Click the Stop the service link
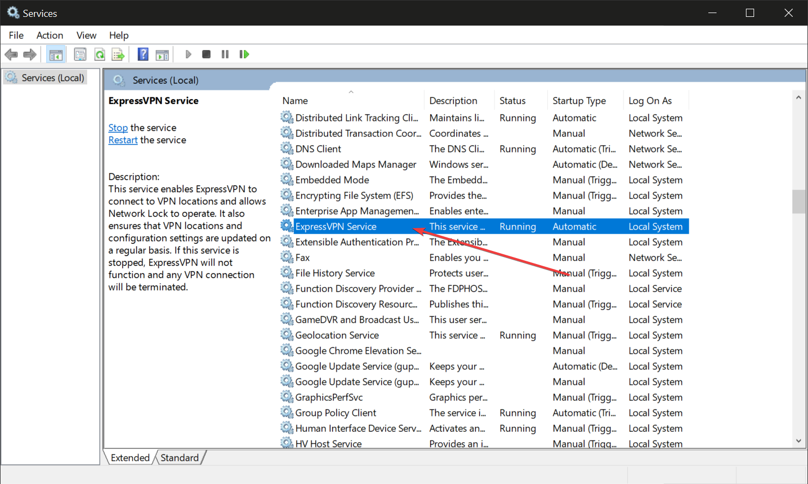 click(x=118, y=128)
